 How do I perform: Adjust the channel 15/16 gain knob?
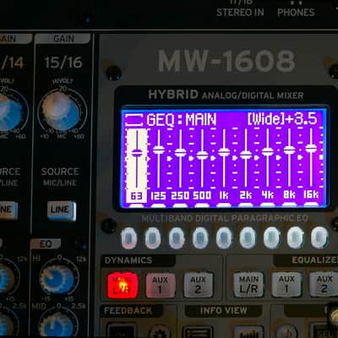click(61, 112)
